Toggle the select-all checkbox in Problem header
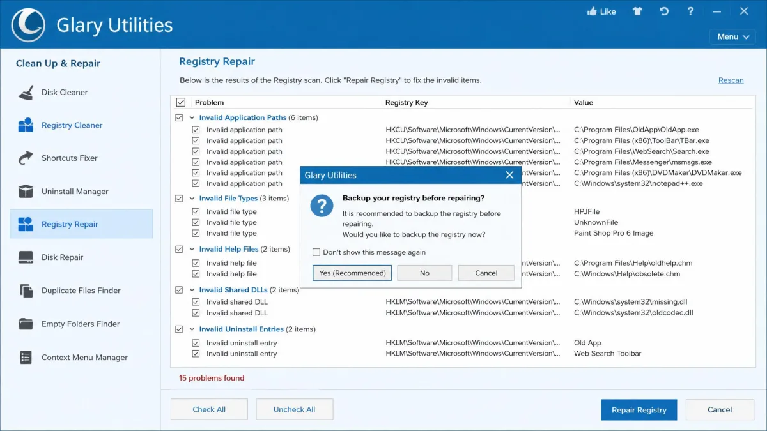Viewport: 767px width, 431px height. coord(180,102)
